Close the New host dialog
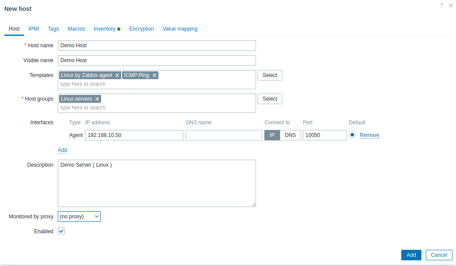Screen dimensions: 456x266 coord(451,5)
